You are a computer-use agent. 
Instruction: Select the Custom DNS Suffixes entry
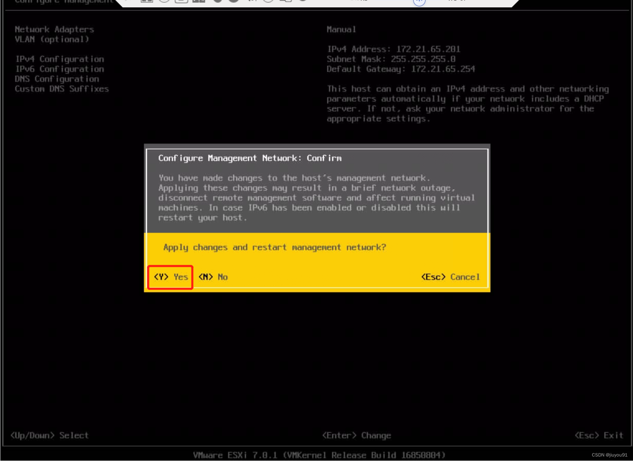click(62, 89)
